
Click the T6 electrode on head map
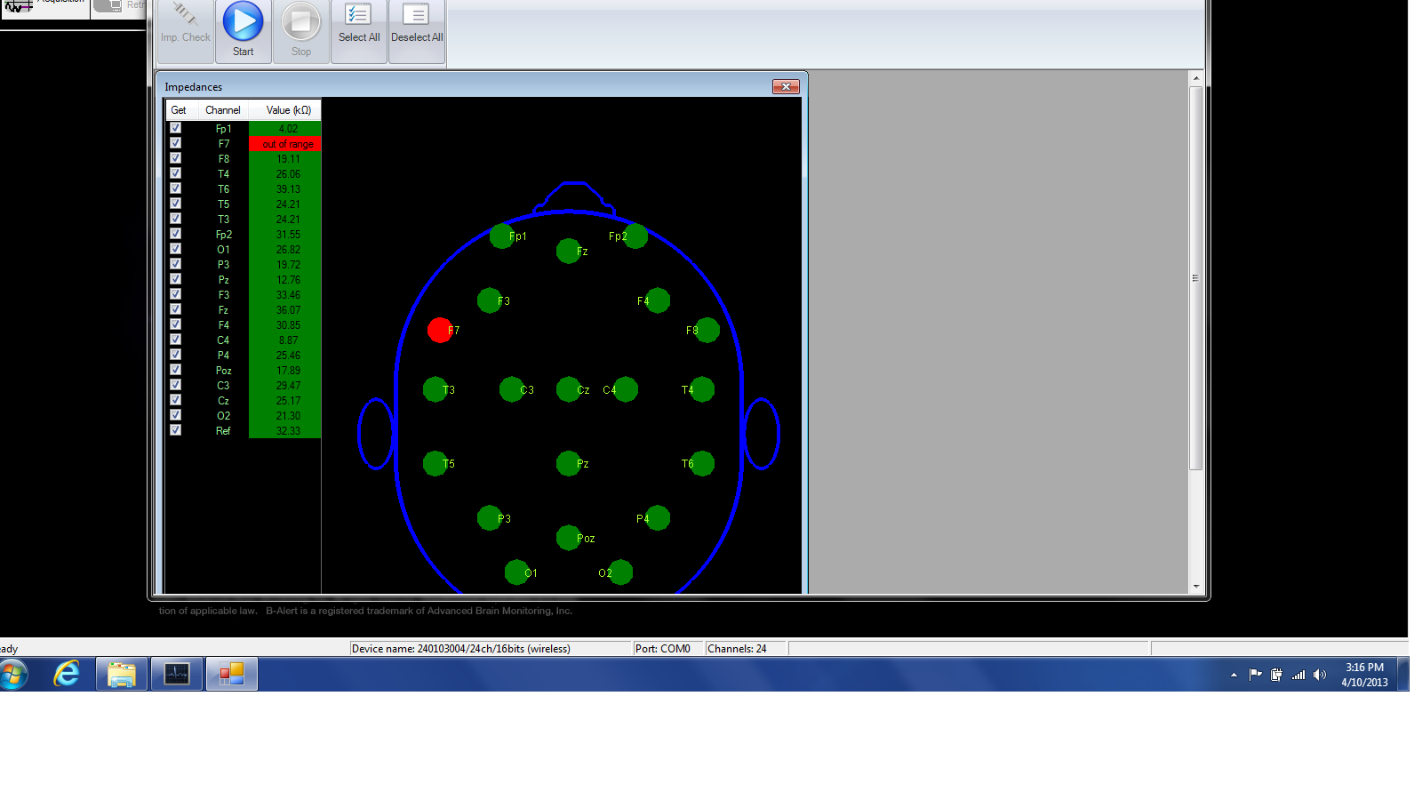(x=702, y=463)
